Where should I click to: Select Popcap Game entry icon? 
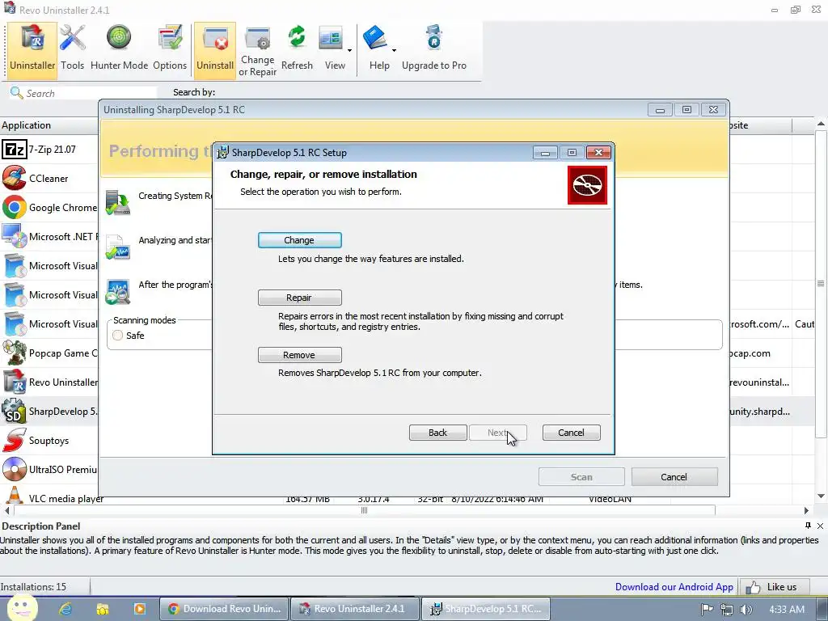[15, 353]
